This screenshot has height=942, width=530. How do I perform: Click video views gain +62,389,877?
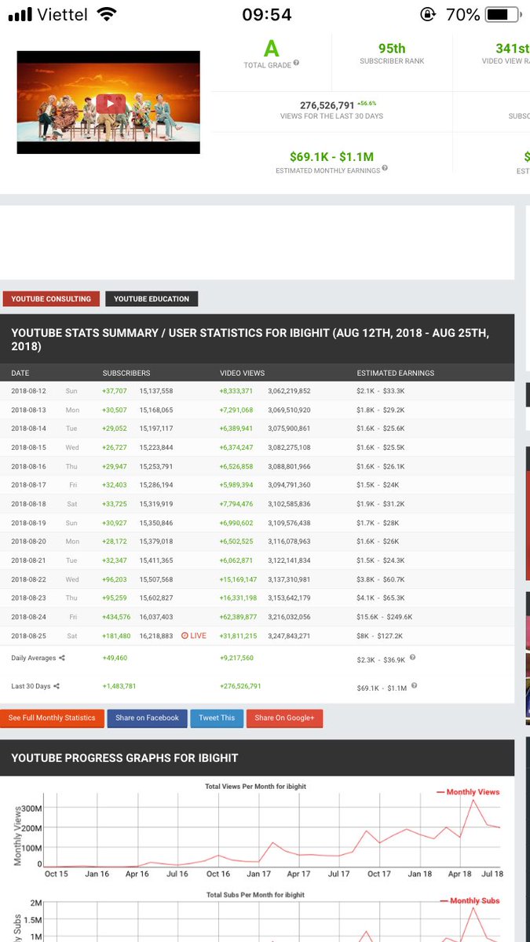236,617
